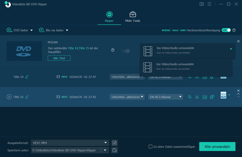Open Title 14 subtitle dropdown

(x=127, y=77)
